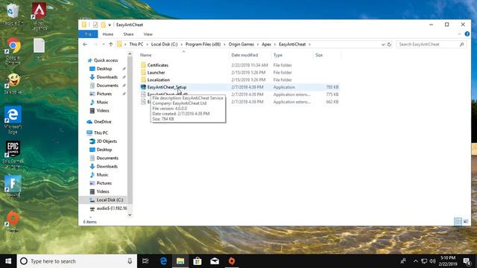Click Apex in the address path
477x268 pixels.
(x=267, y=45)
